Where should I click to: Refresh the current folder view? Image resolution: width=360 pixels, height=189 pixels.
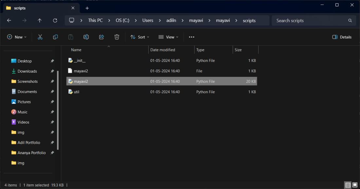(x=55, y=21)
